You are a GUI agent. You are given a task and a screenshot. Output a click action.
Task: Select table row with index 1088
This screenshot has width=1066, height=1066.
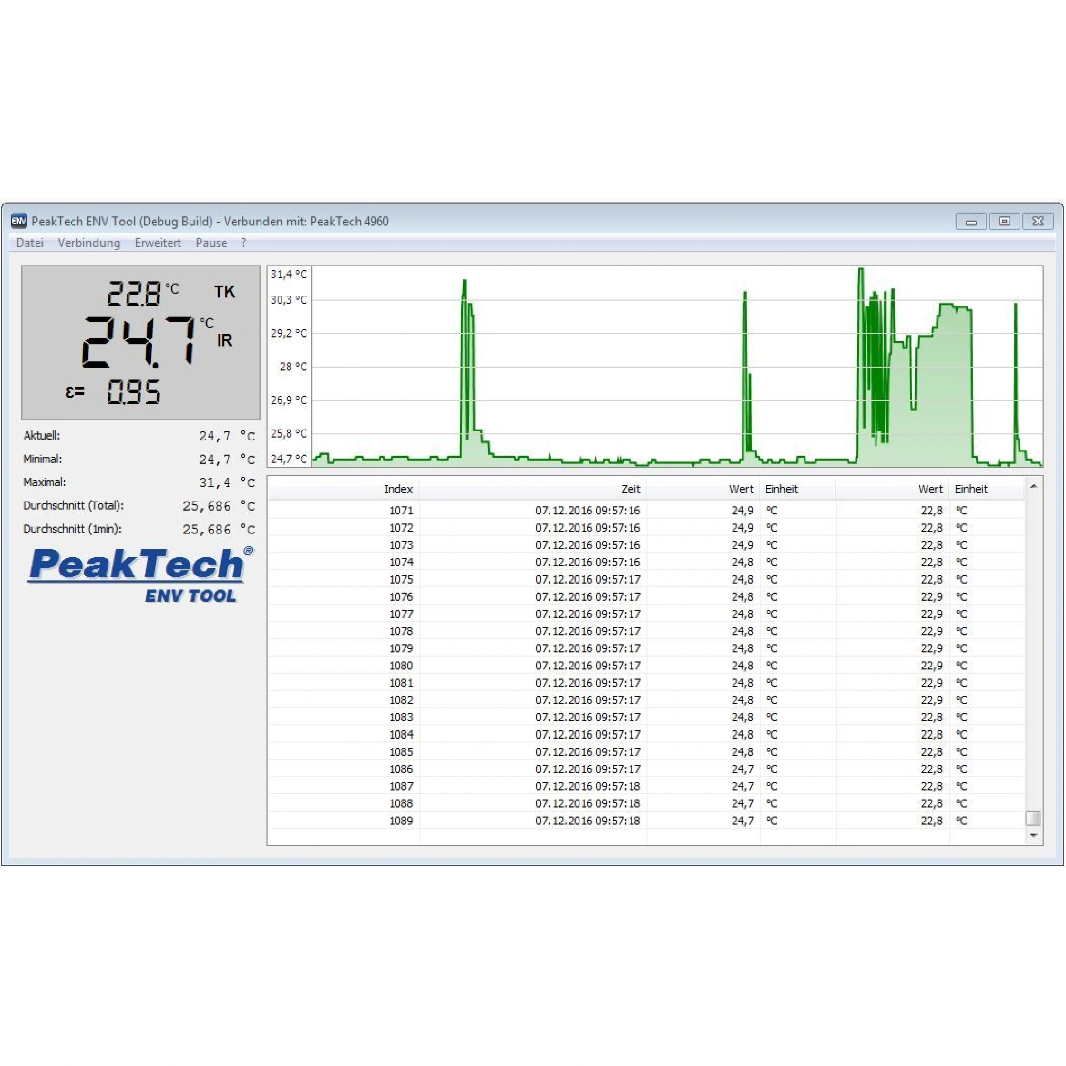(647, 803)
